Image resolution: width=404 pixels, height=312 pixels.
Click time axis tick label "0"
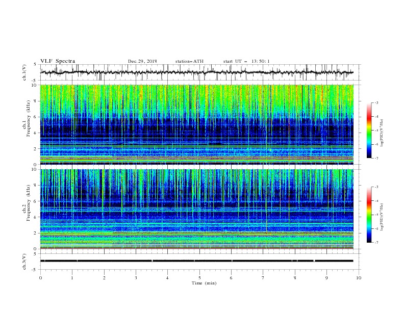tap(40, 278)
